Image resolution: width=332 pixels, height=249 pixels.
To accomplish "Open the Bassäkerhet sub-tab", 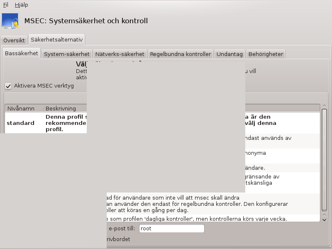I will pyautogui.click(x=22, y=54).
